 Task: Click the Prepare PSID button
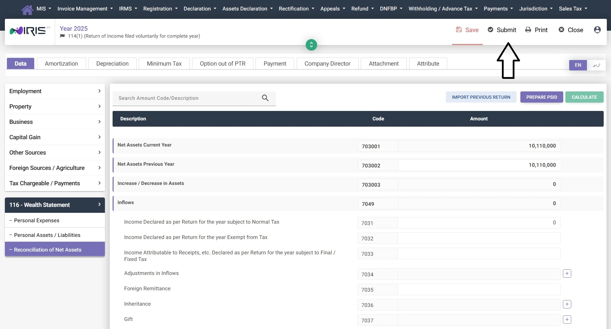click(x=542, y=97)
